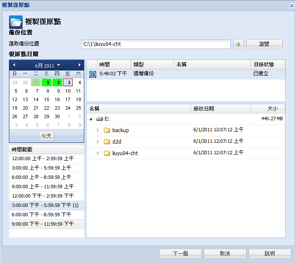Click the incremental backup clock icon
Screen dimensions: 295x263
click(92, 74)
